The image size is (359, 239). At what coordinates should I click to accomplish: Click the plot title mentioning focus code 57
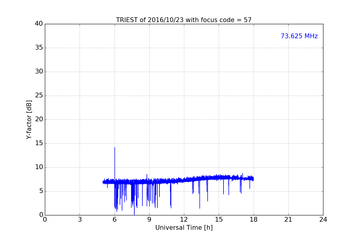tap(184, 20)
